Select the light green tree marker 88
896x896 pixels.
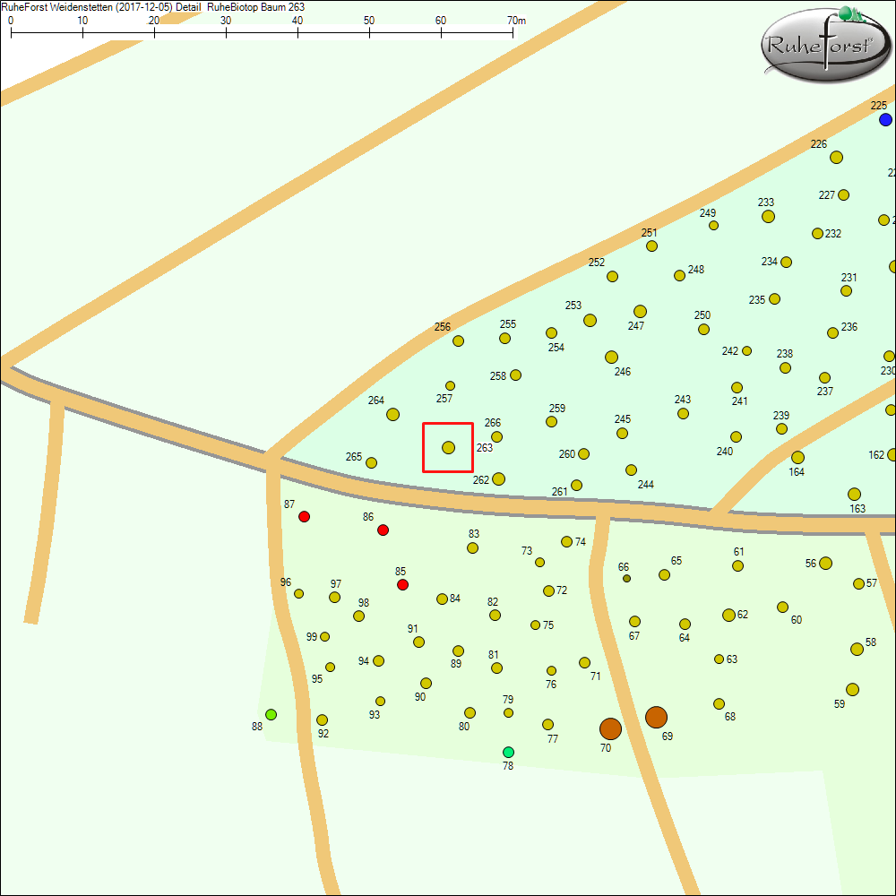pyautogui.click(x=271, y=714)
